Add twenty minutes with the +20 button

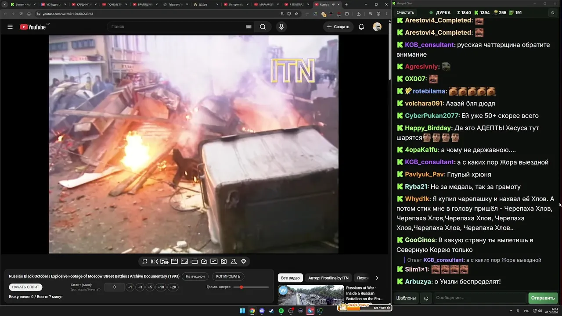coord(173,287)
